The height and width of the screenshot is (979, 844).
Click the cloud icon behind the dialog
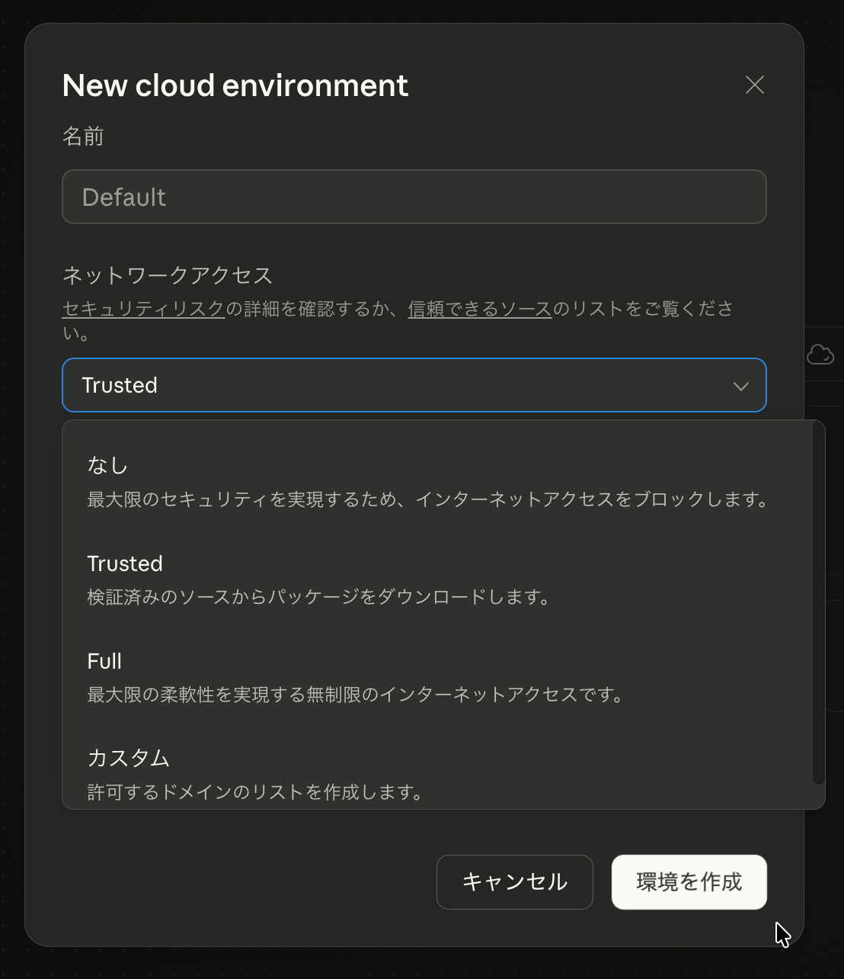click(821, 354)
